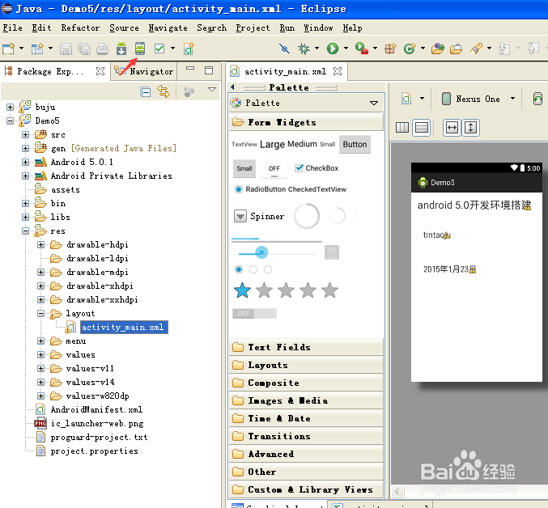
Task: Expand the buju project node
Action: pyautogui.click(x=10, y=108)
